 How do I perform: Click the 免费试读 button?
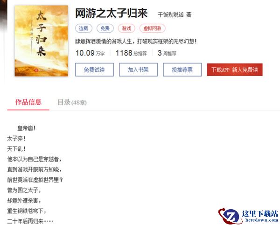[x=94, y=70]
